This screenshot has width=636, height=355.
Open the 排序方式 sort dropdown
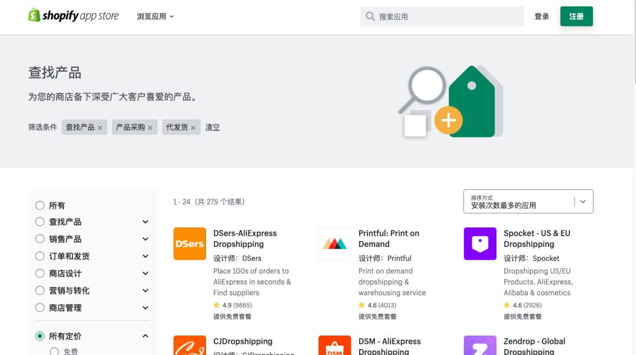point(528,201)
